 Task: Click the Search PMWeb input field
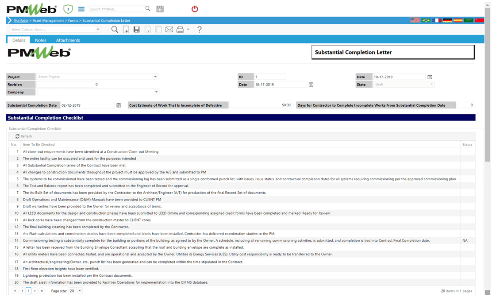tap(116, 9)
